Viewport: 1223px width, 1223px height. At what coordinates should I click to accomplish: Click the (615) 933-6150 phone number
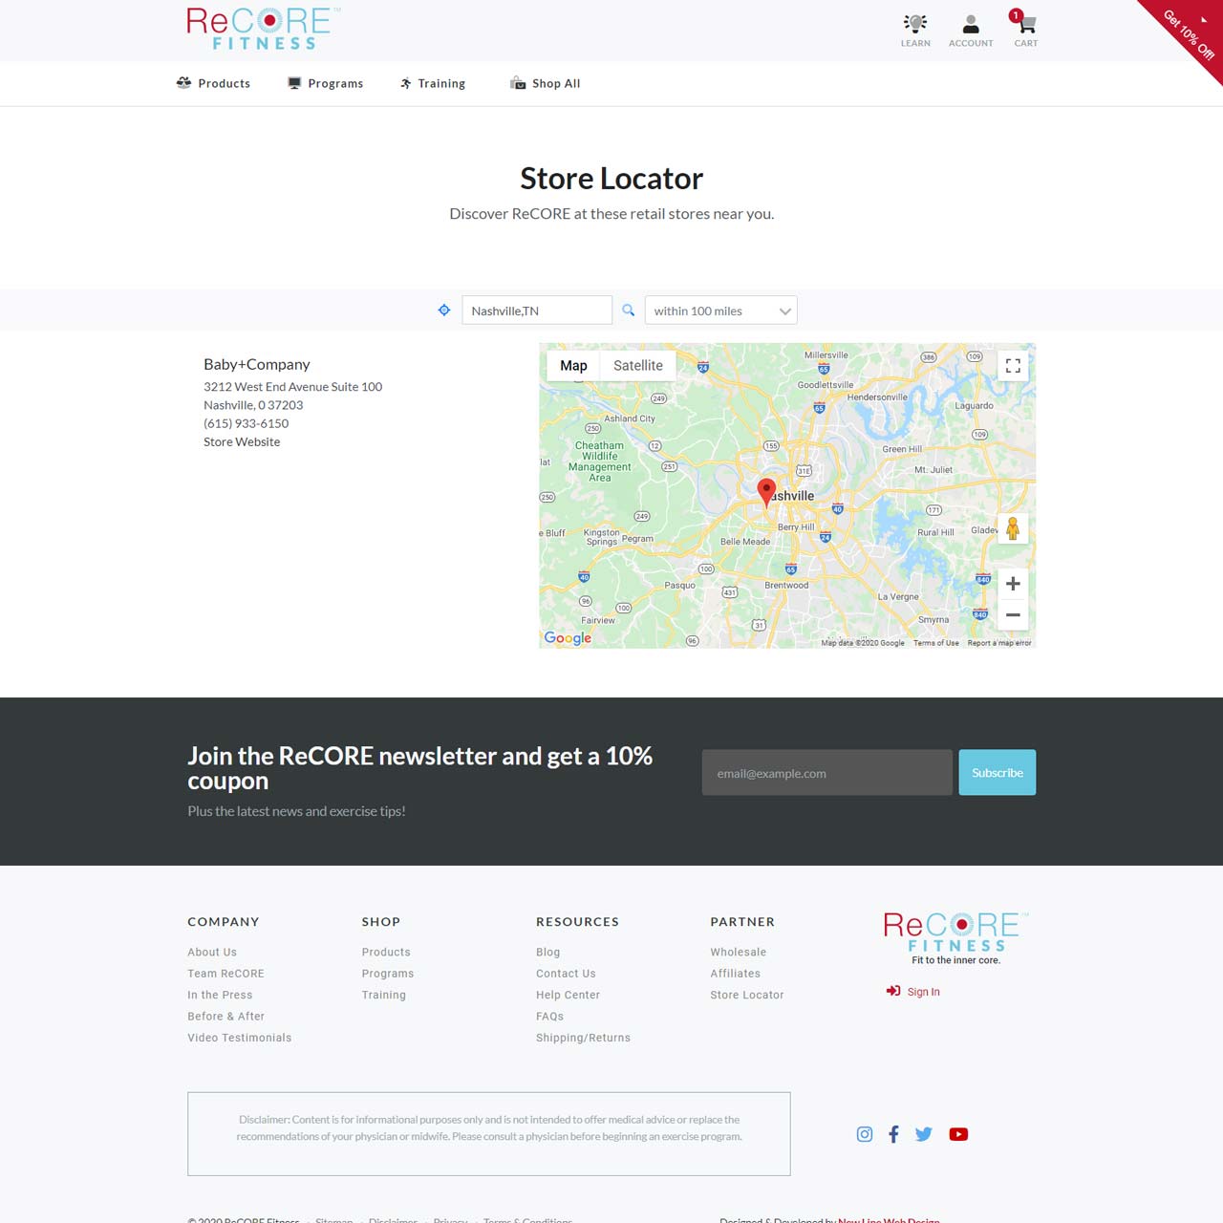pos(246,423)
